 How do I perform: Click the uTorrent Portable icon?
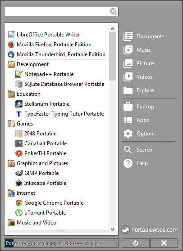[x=19, y=213]
